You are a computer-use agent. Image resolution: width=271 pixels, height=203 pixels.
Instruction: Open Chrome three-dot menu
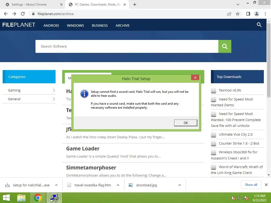click(265, 14)
